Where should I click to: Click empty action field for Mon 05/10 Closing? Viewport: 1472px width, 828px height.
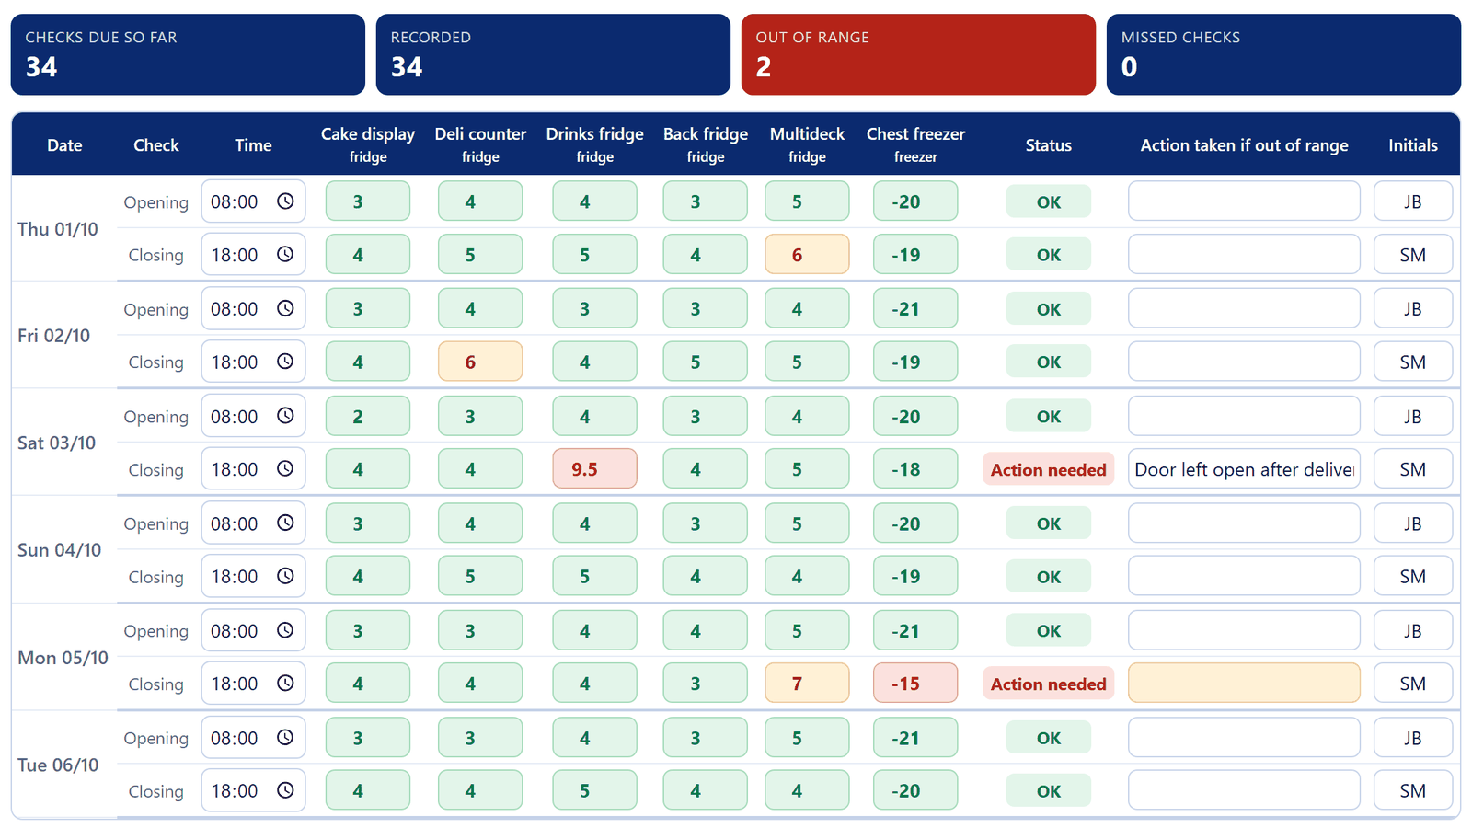[1244, 684]
